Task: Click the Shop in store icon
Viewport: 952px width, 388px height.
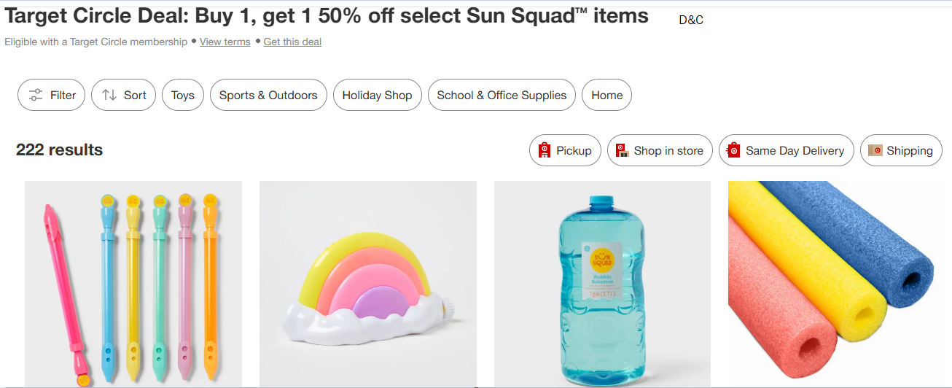Action: pos(622,151)
